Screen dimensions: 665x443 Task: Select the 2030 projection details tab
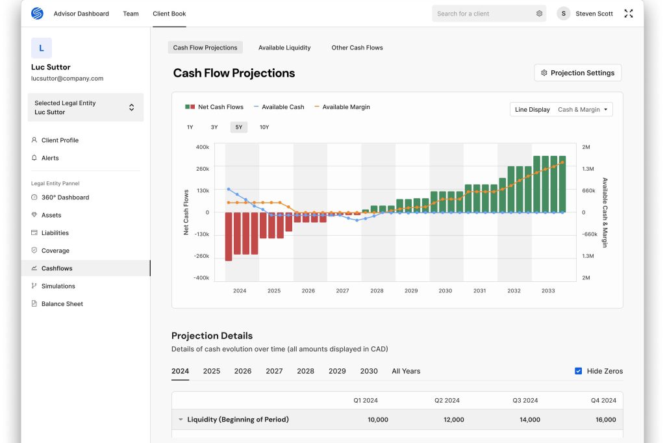[369, 371]
